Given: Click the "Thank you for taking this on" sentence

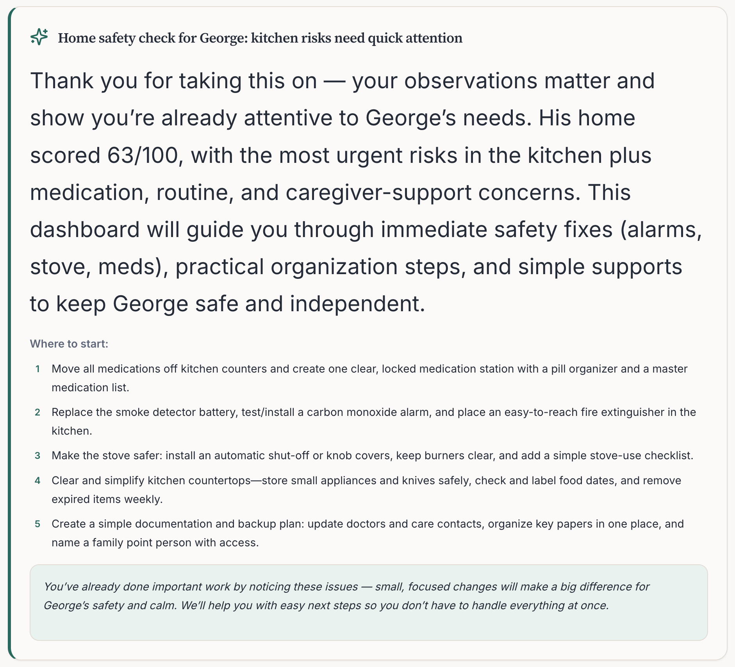Looking at the screenshot, I should (x=173, y=81).
